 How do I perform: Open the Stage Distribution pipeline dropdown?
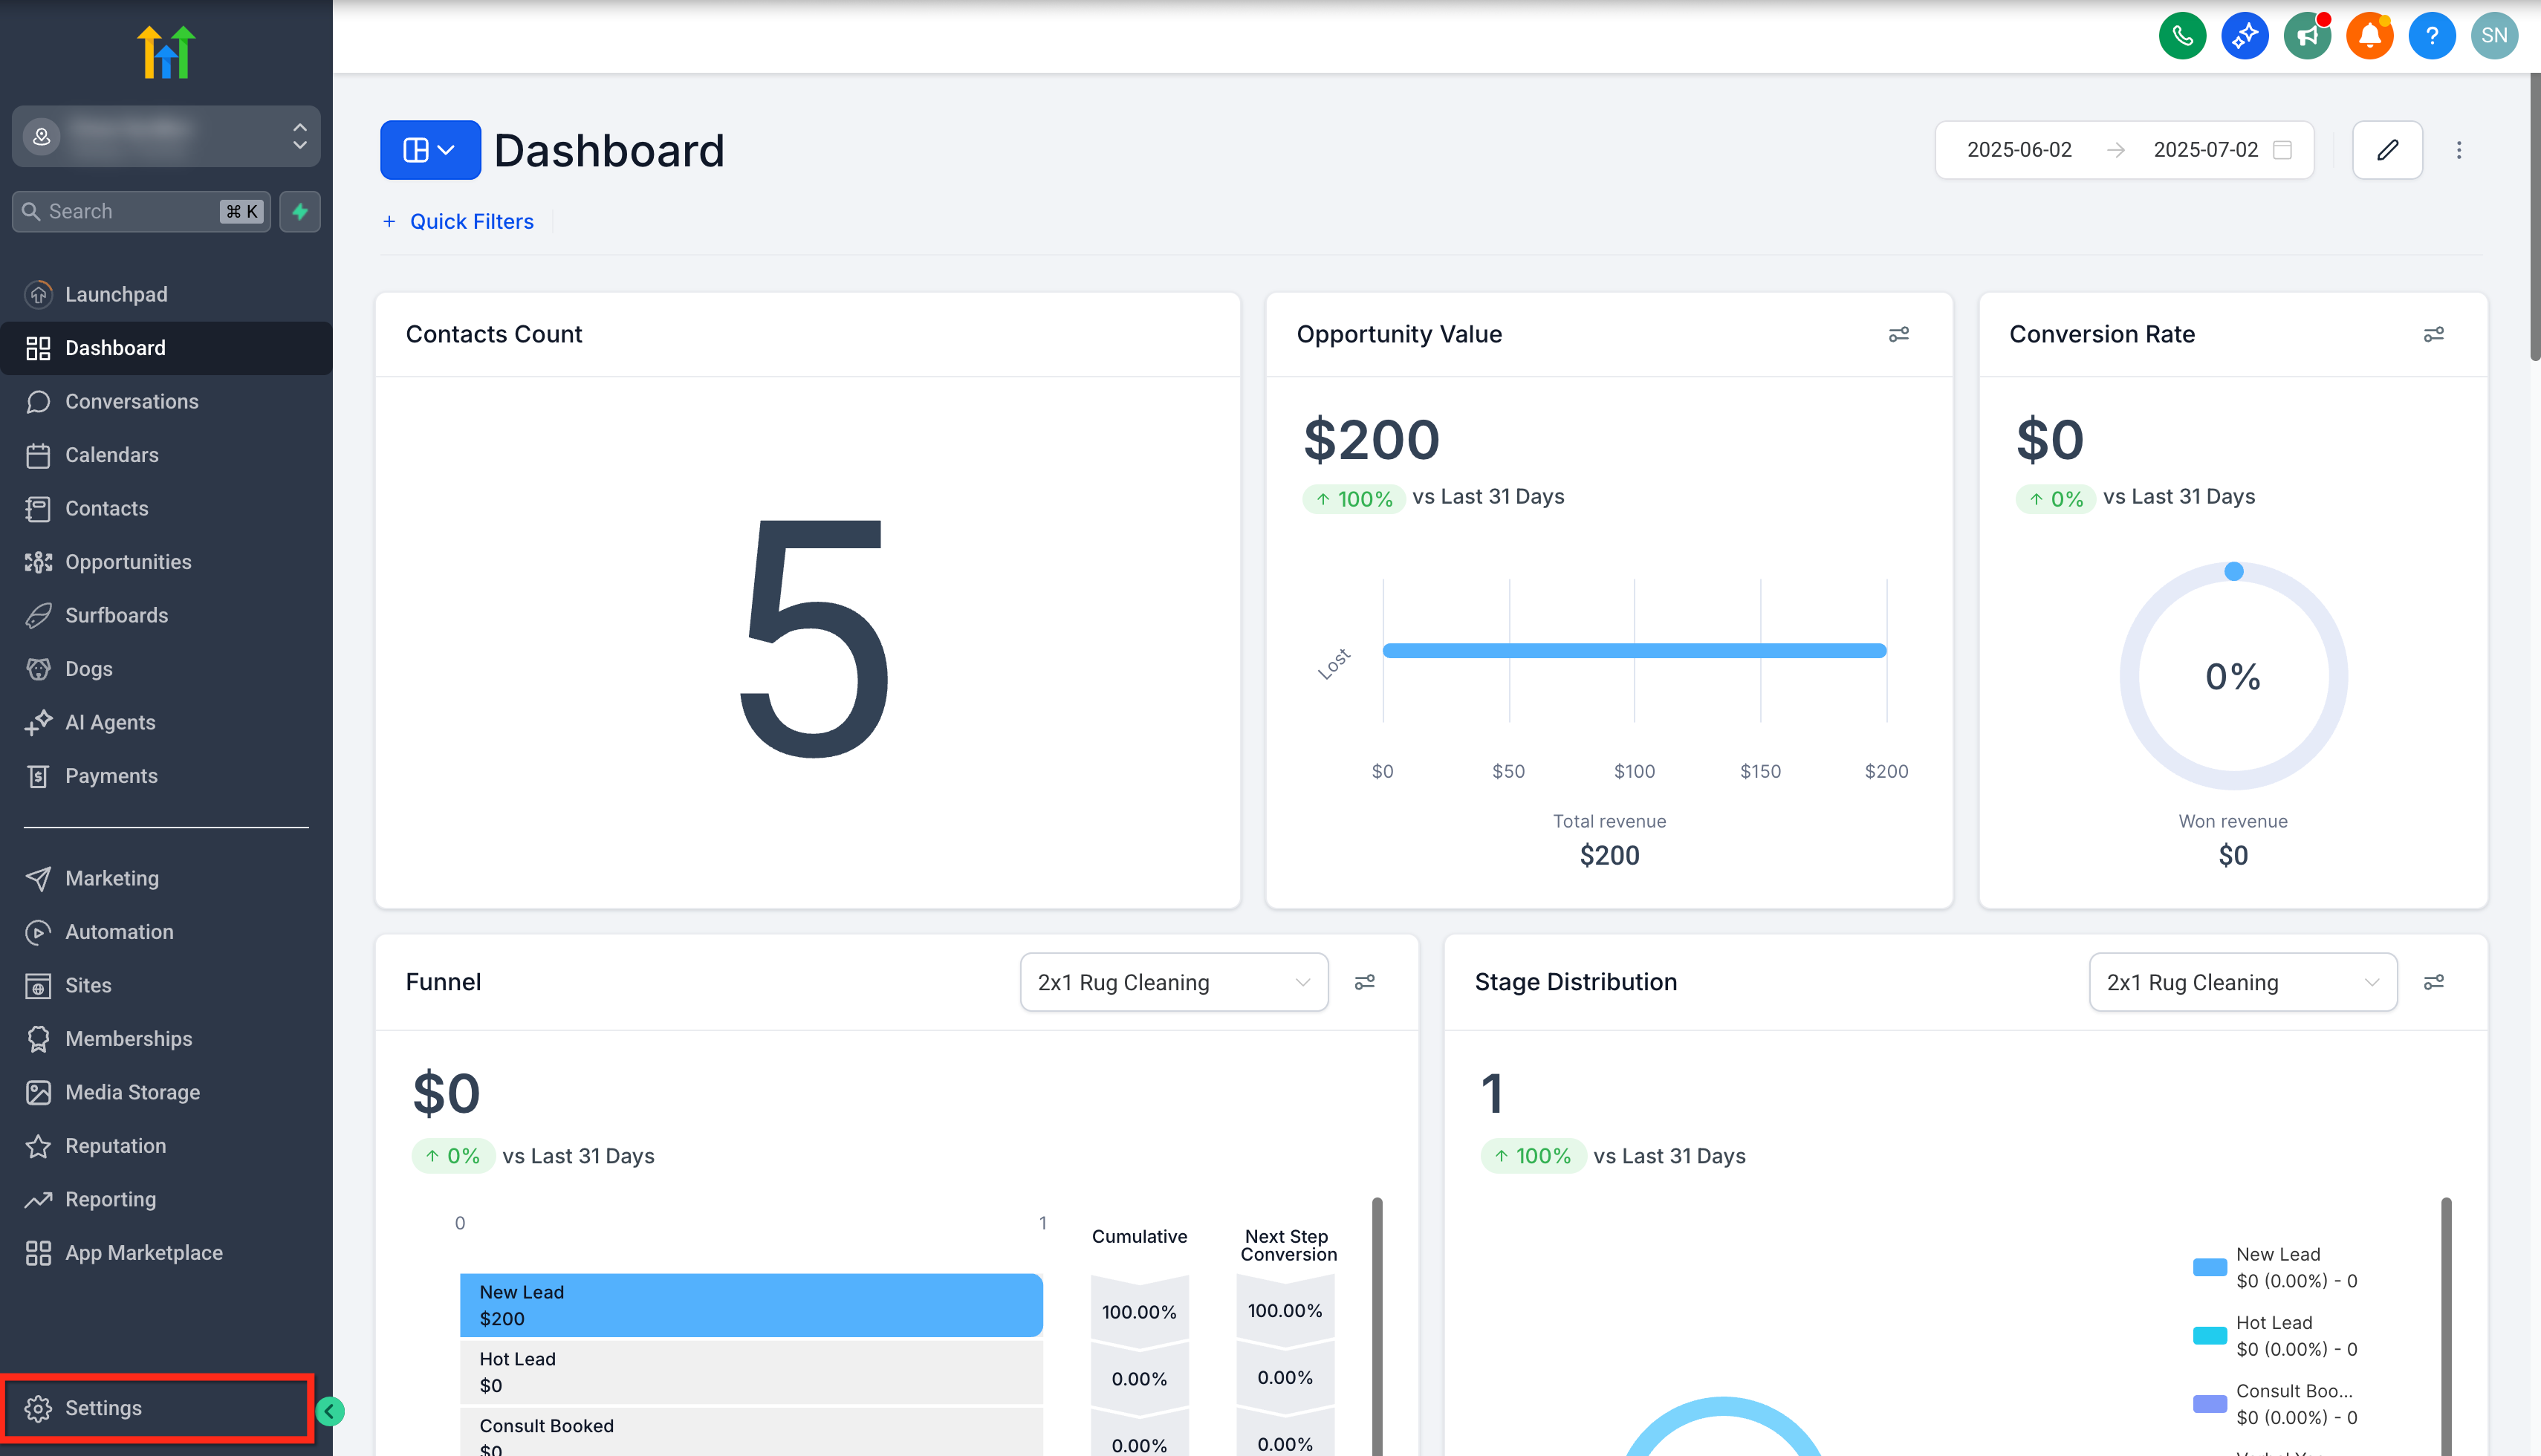[2242, 982]
